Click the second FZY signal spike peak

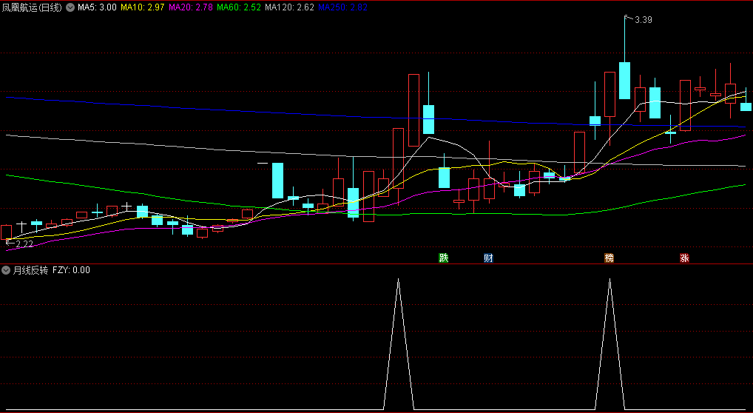click(610, 280)
